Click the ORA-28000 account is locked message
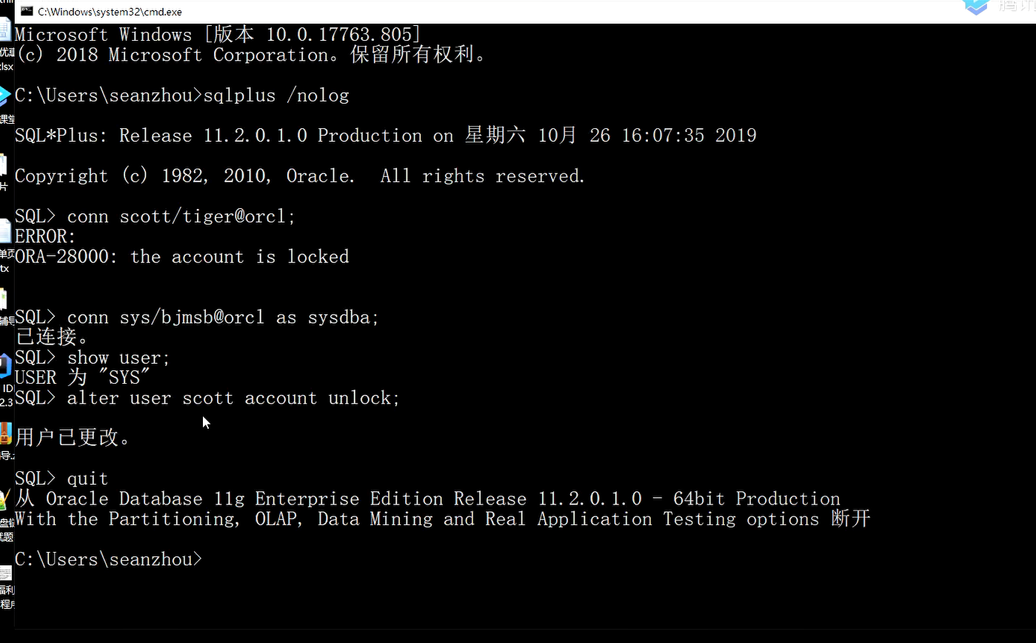 pos(182,256)
